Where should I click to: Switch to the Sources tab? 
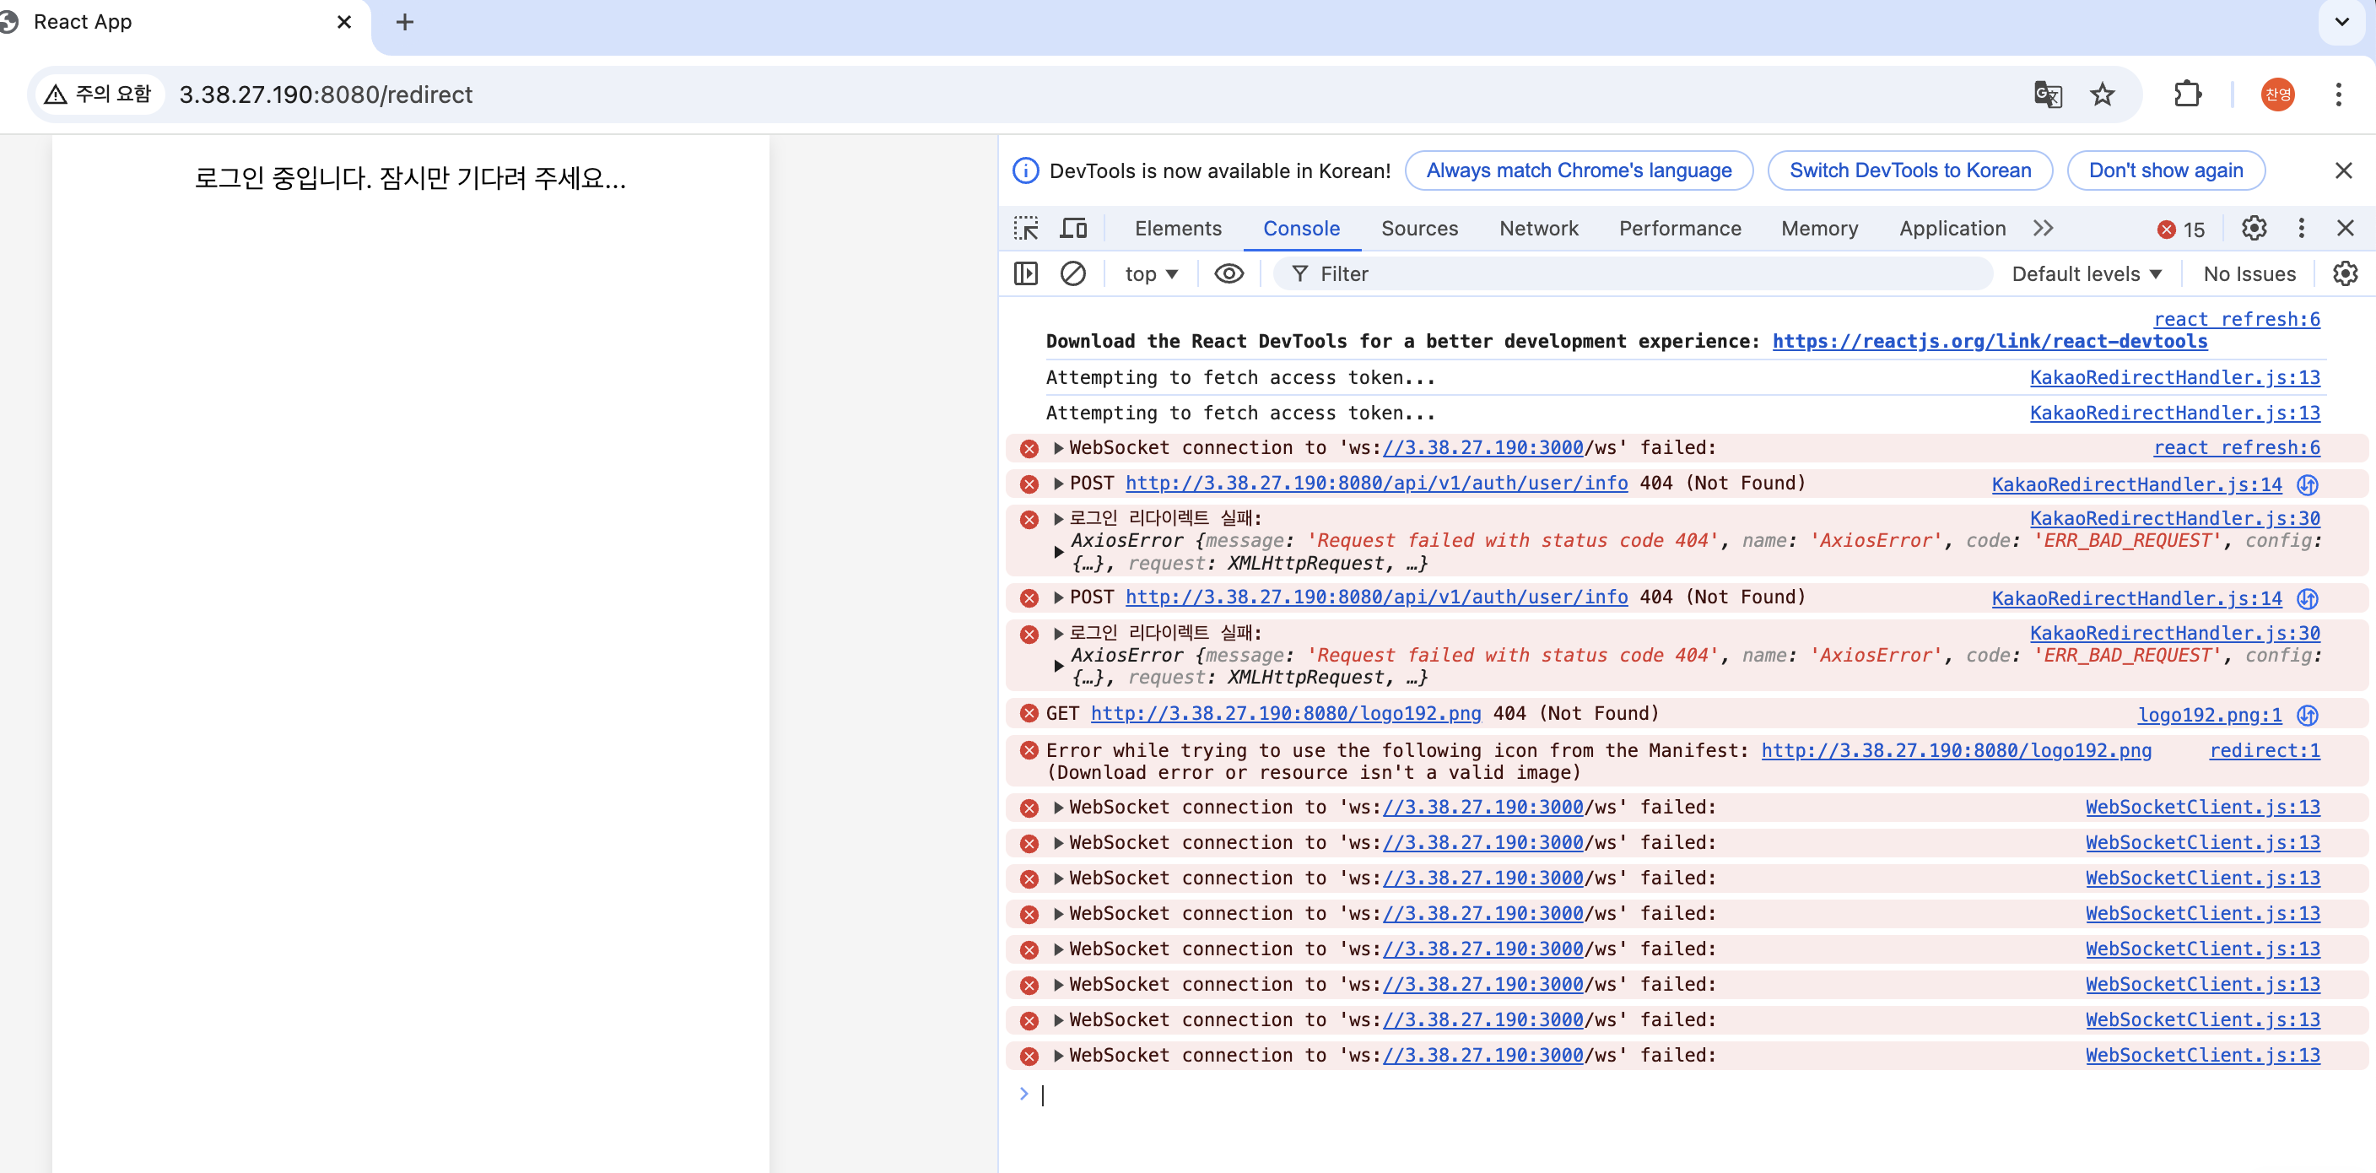click(1419, 228)
